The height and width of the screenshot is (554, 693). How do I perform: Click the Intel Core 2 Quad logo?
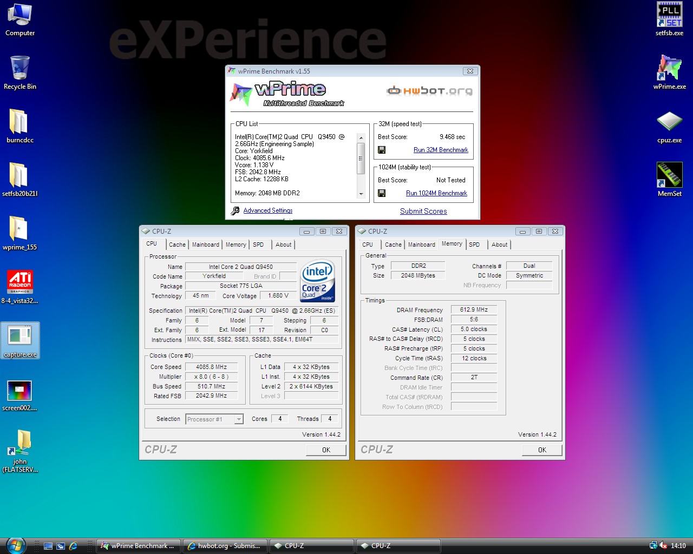pyautogui.click(x=318, y=282)
